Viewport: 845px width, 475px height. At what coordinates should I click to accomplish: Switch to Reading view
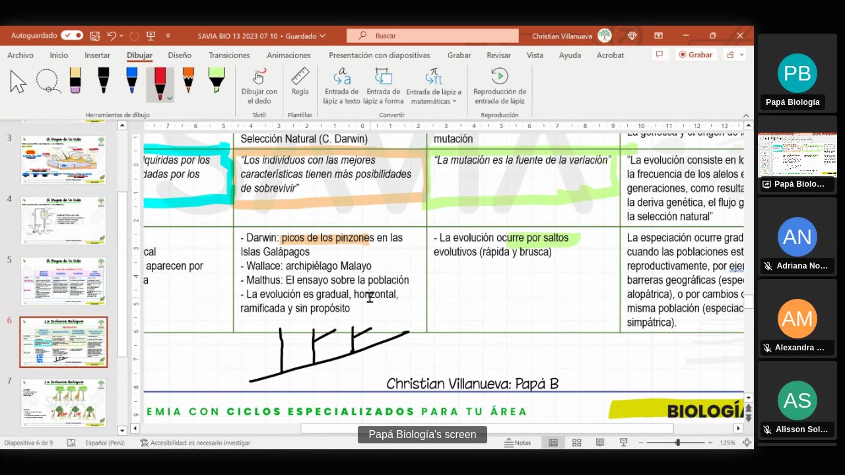tap(599, 443)
